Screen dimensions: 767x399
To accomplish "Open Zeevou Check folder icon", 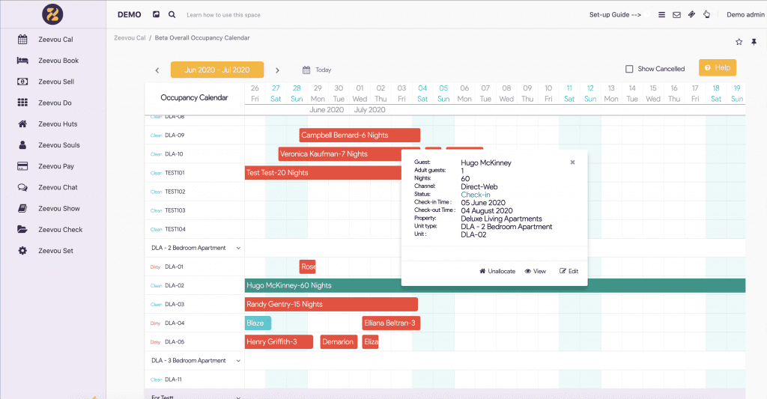I will (x=22, y=229).
